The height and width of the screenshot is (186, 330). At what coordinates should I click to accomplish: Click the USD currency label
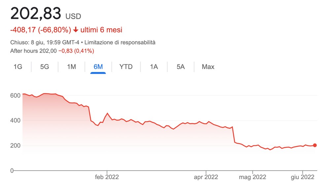tap(73, 16)
